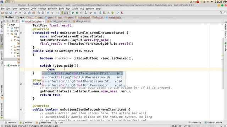The height and width of the screenshot is (127, 227).
Task: Start Debug with the bug icon
Action: point(77,13)
